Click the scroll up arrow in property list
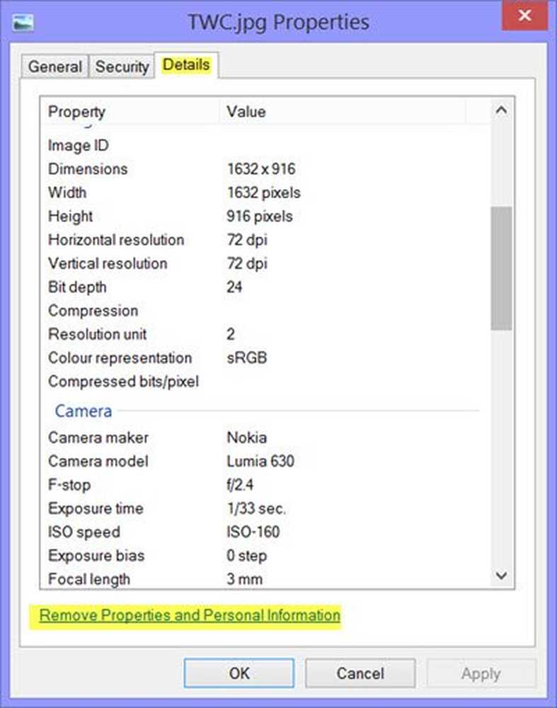Viewport: 557px width, 708px height. pyautogui.click(x=501, y=110)
